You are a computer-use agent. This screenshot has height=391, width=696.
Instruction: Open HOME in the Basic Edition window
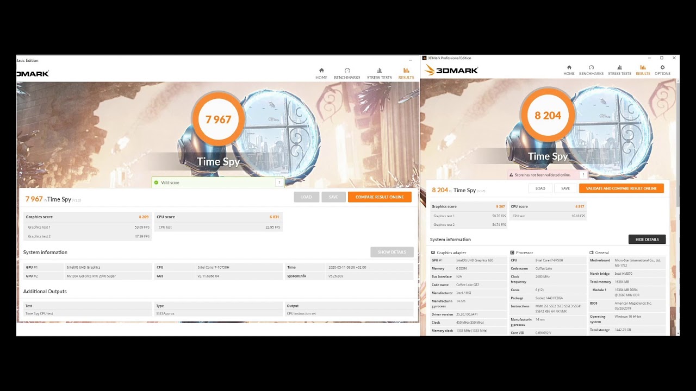pos(321,73)
